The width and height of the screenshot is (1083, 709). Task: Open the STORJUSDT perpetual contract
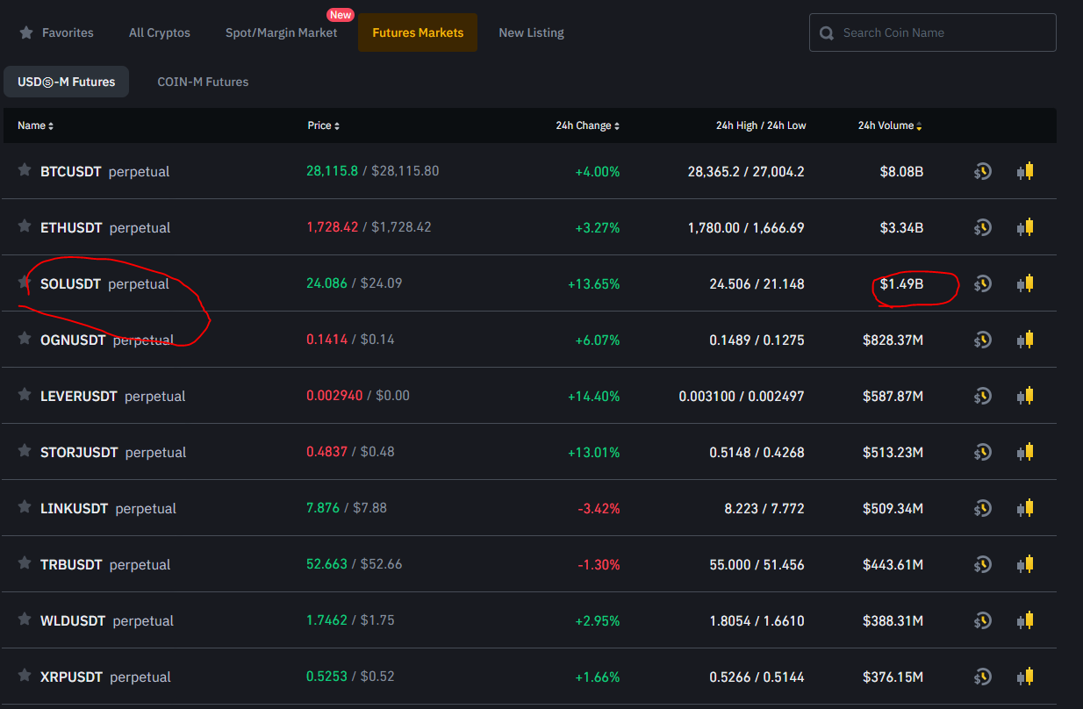point(113,452)
